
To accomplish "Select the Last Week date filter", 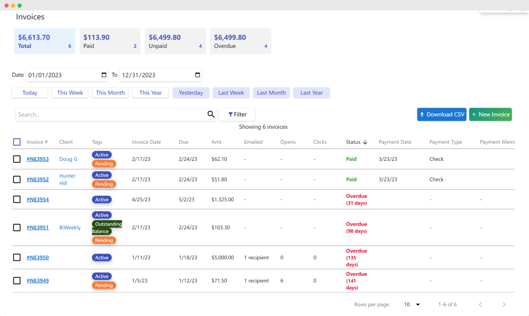I will [231, 92].
